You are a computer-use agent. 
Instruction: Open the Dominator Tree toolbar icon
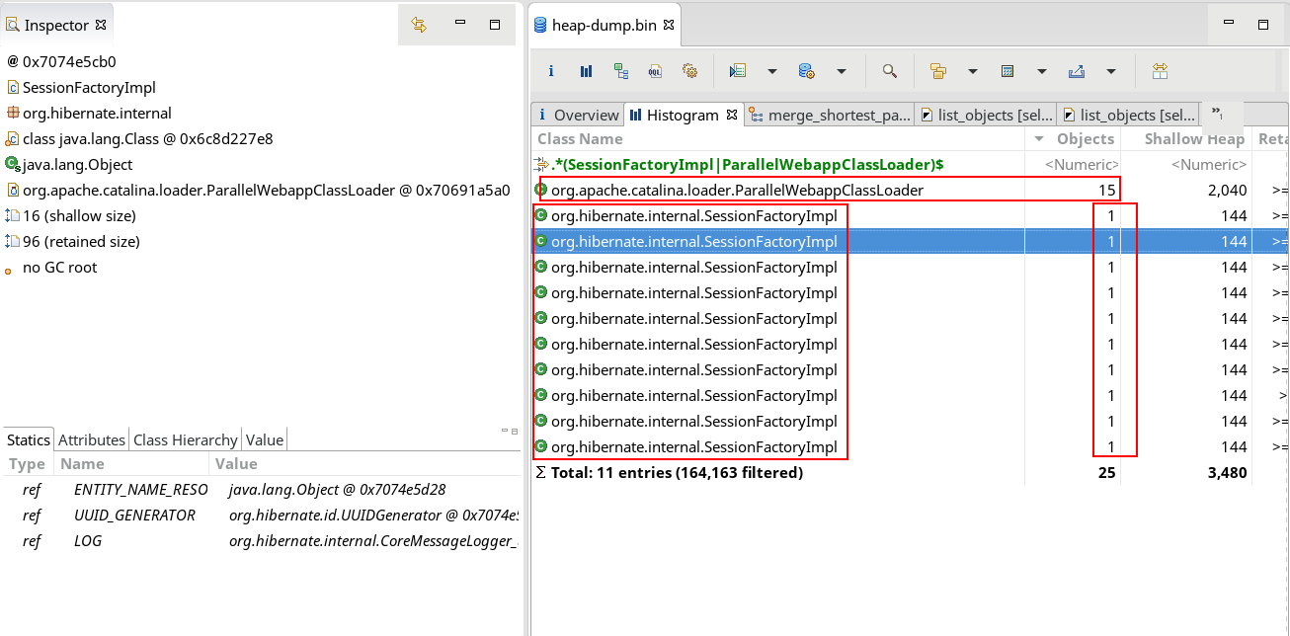[620, 71]
